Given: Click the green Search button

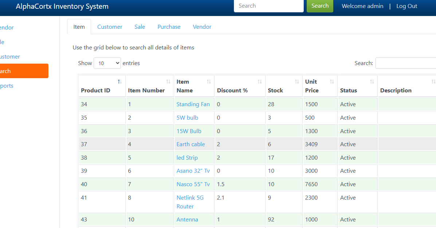Looking at the screenshot, I should pos(320,6).
